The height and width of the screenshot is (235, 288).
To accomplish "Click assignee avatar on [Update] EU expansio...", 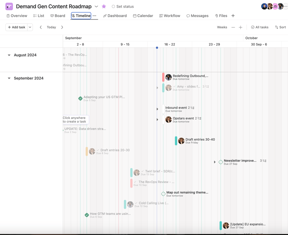I will (x=226, y=226).
